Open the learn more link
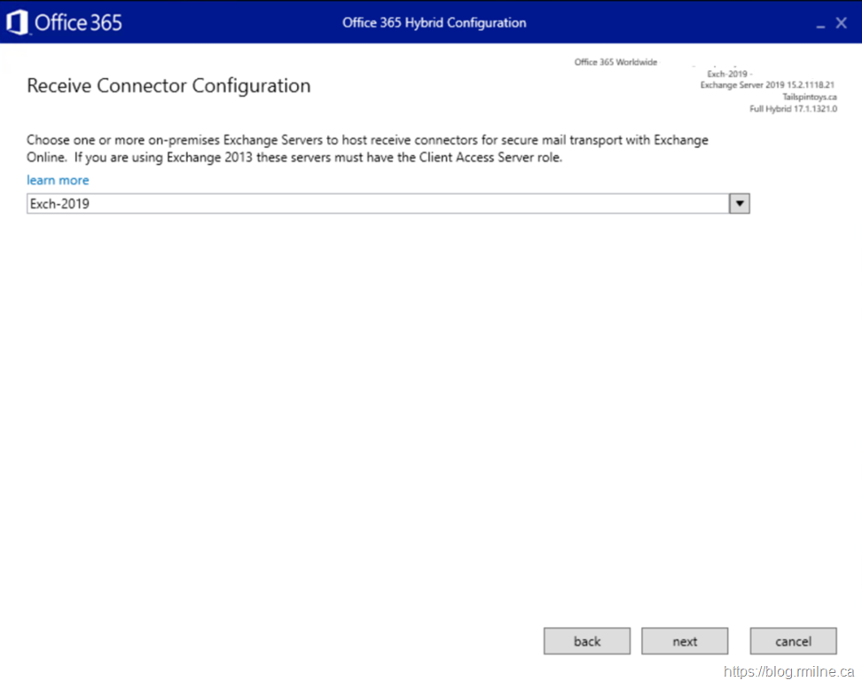862x681 pixels. tap(58, 180)
